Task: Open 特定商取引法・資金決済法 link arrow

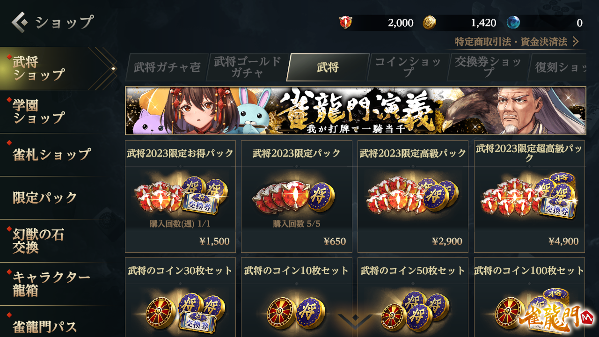Action: [576, 42]
